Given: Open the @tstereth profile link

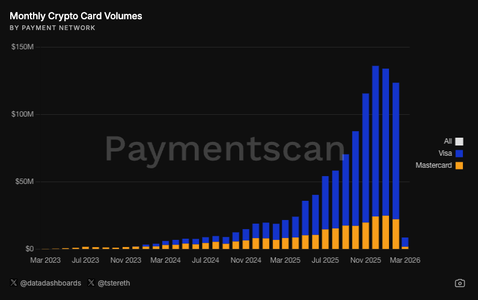Looking at the screenshot, I should [114, 283].
